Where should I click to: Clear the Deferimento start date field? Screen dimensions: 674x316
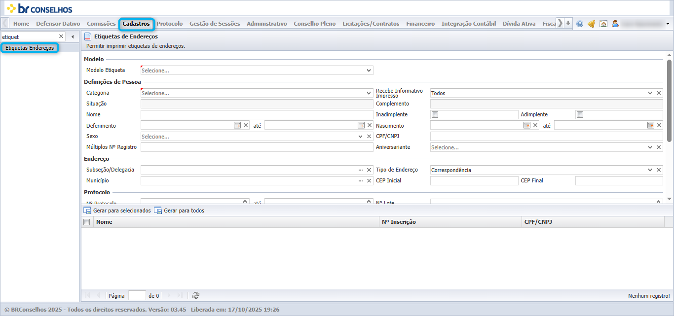pos(246,125)
